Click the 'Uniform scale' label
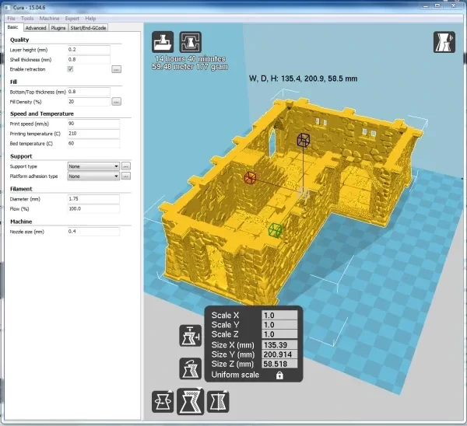Screen dimensions: 467x426 coord(235,375)
